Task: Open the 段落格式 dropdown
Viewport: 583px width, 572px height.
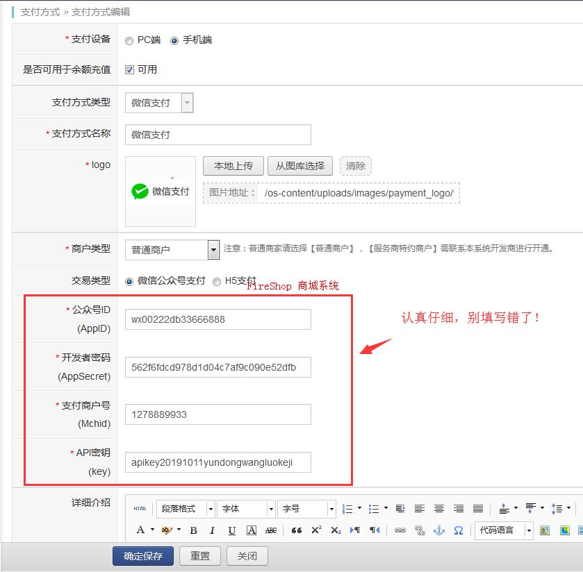Action: click(186, 509)
